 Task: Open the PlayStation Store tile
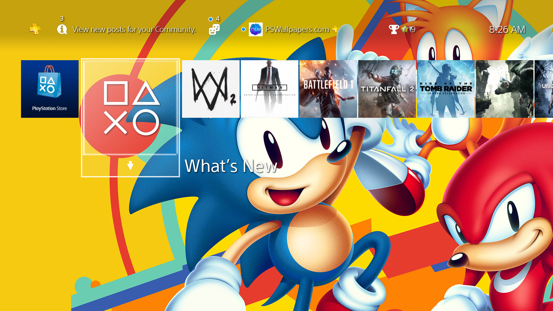(x=50, y=89)
